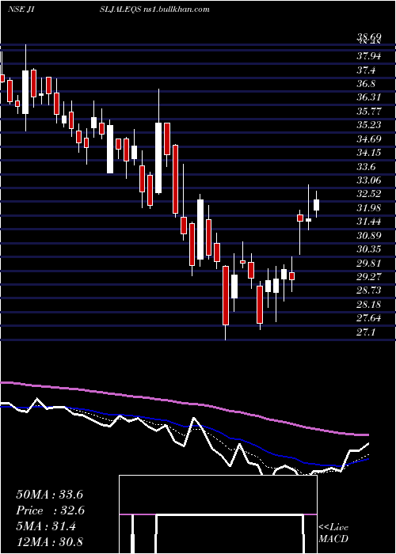
Task: Click the last white candlestick on the right
Action: [316, 204]
